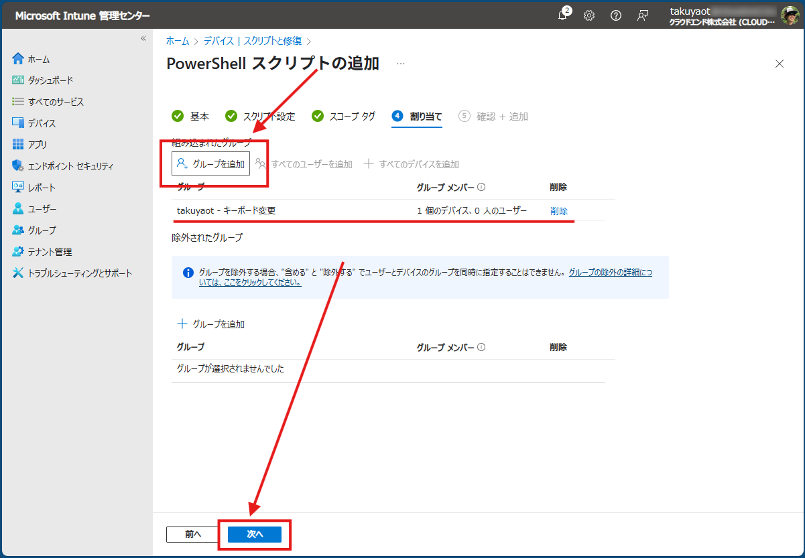Click 削除 link for takuyaot group
This screenshot has width=805, height=558.
559,210
